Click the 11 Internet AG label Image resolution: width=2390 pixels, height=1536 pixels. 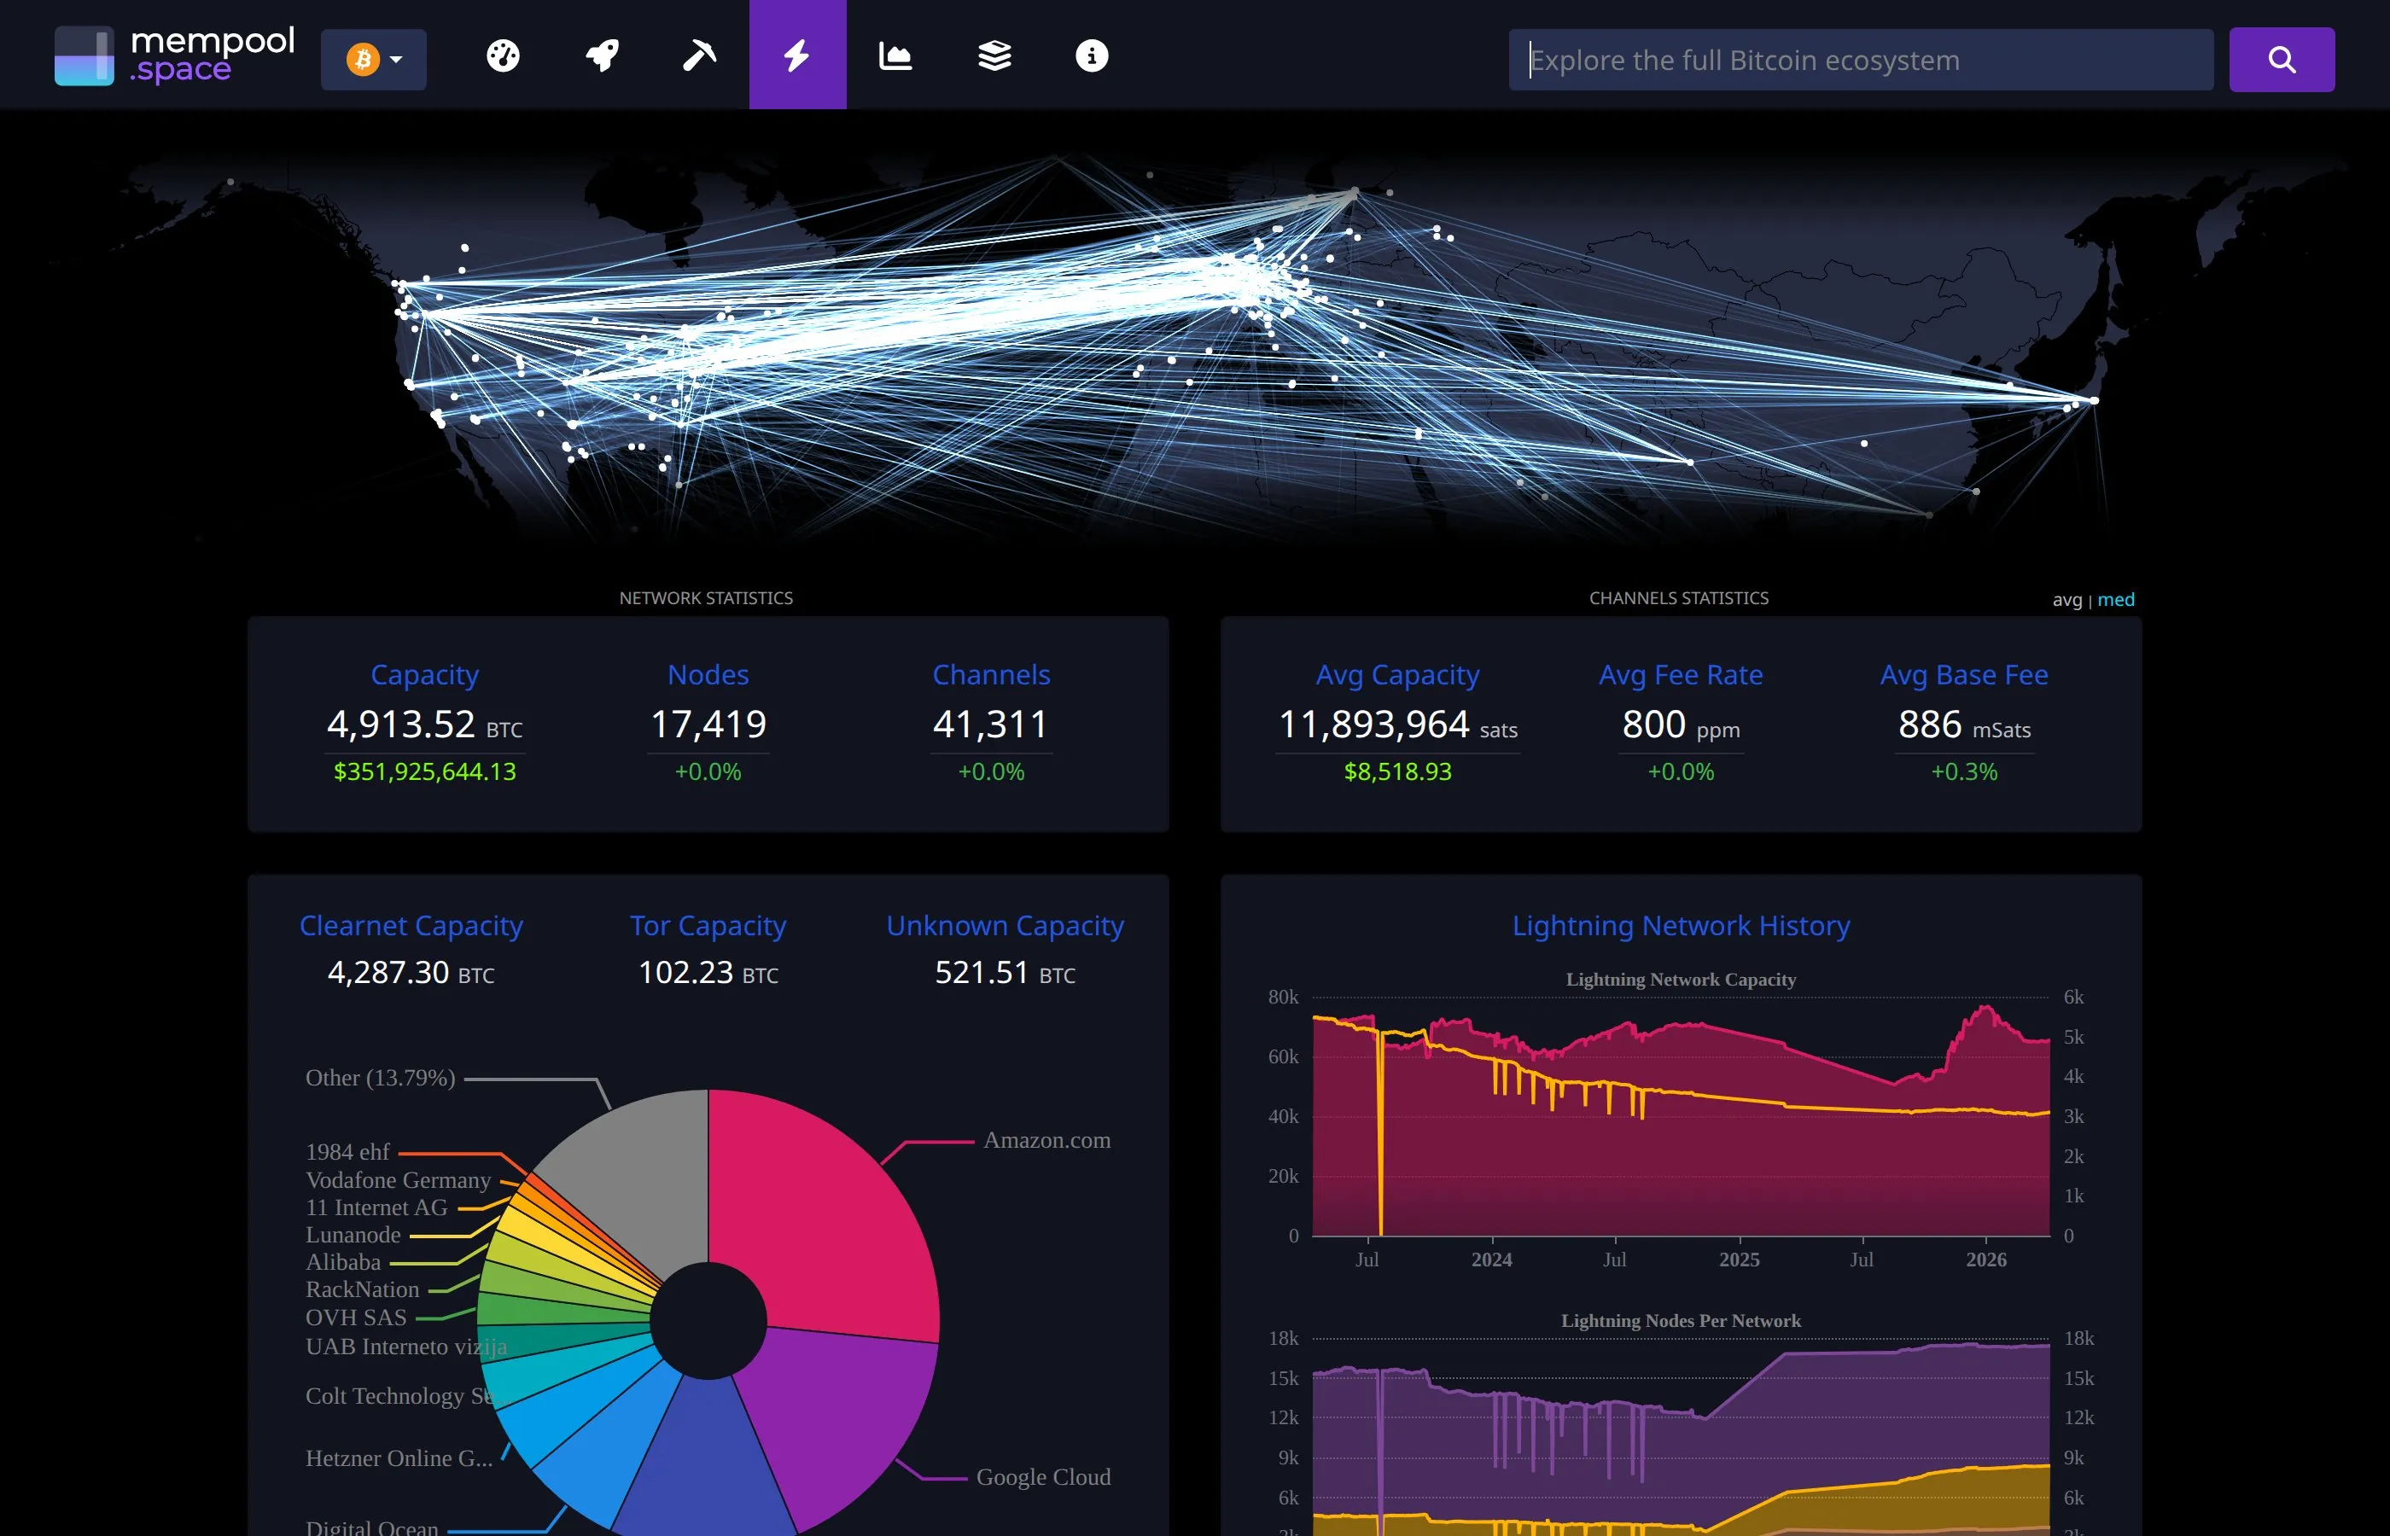(x=376, y=1207)
